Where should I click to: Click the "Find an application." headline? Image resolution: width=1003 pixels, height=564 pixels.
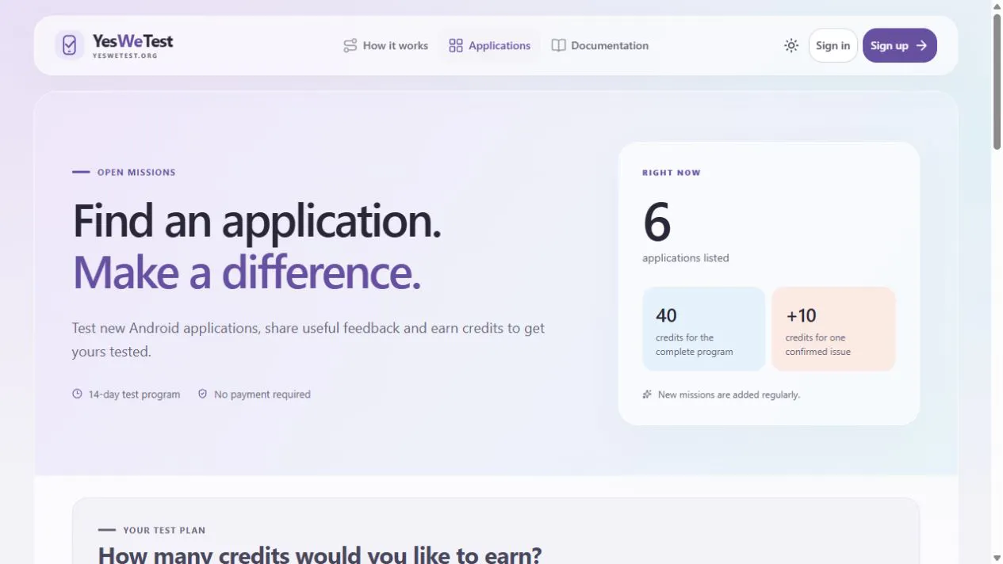(257, 221)
